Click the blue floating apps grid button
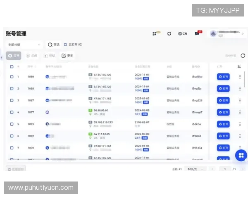Viewport: 248px width, 198px height. (x=241, y=155)
